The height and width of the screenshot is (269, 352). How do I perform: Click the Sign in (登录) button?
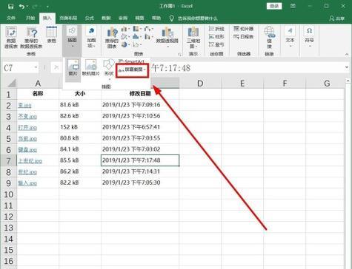pyautogui.click(x=274, y=6)
